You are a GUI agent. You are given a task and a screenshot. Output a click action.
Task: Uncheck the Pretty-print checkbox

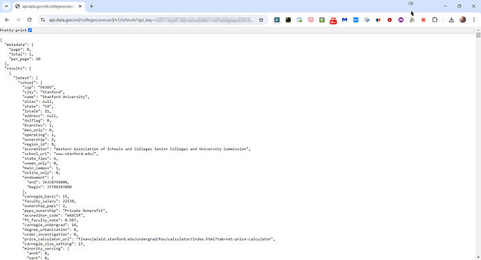click(30, 31)
